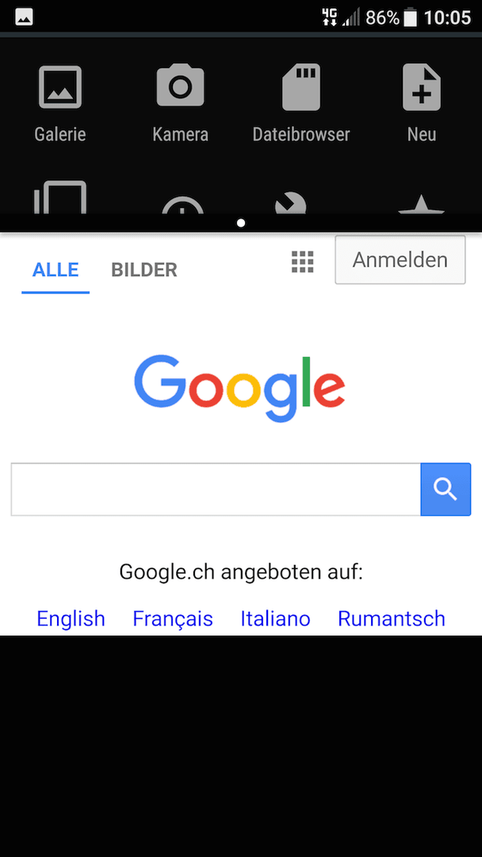Tap the partially visible star icon
This screenshot has height=857, width=482.
point(421,205)
